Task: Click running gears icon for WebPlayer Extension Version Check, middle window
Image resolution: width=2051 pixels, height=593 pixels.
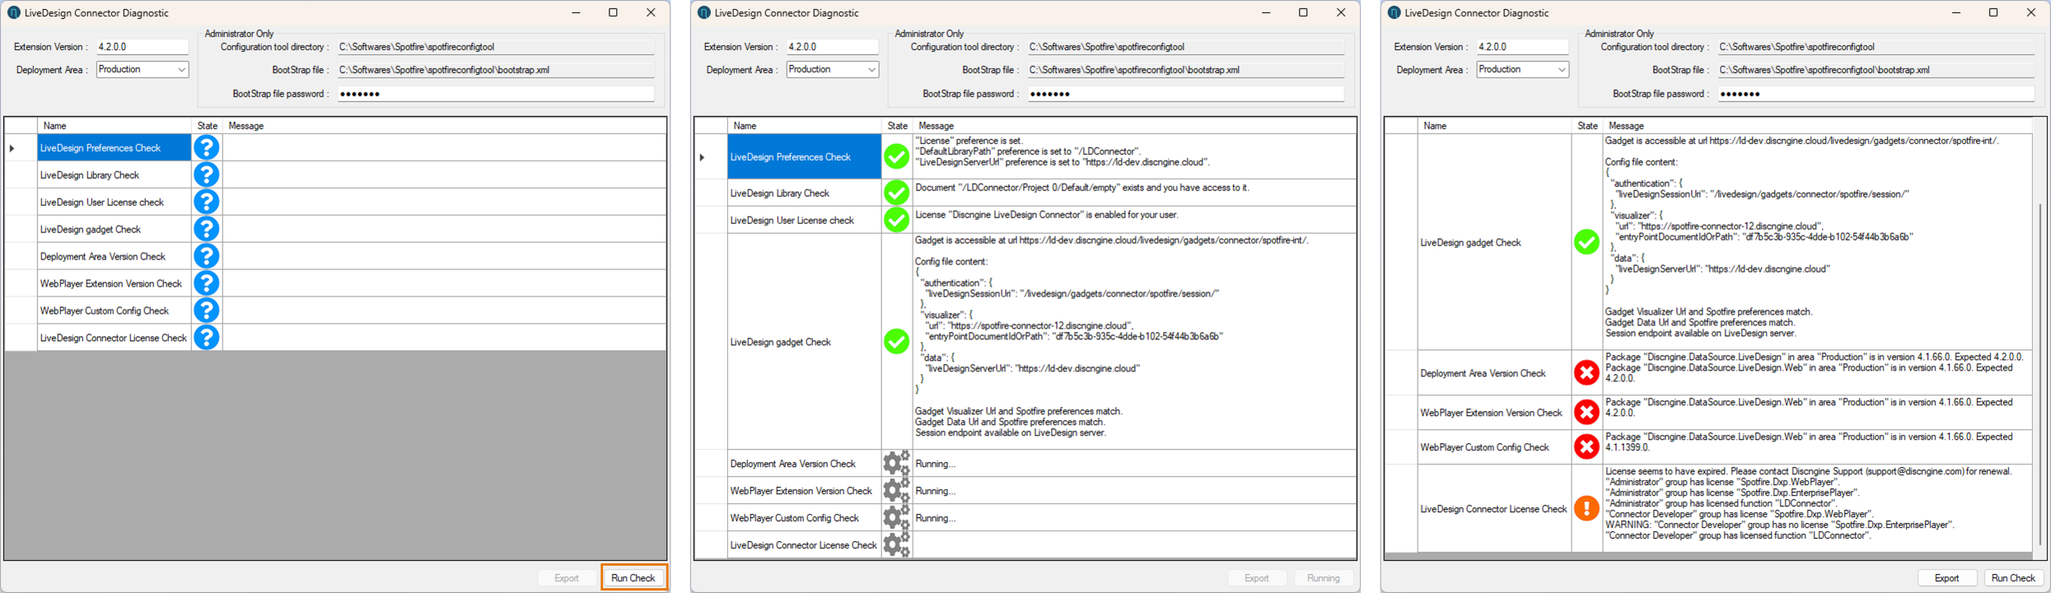Action: (x=896, y=491)
